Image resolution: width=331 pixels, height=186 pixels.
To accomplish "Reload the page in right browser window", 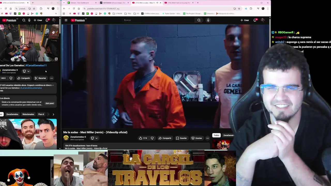I will [x=74, y=9].
